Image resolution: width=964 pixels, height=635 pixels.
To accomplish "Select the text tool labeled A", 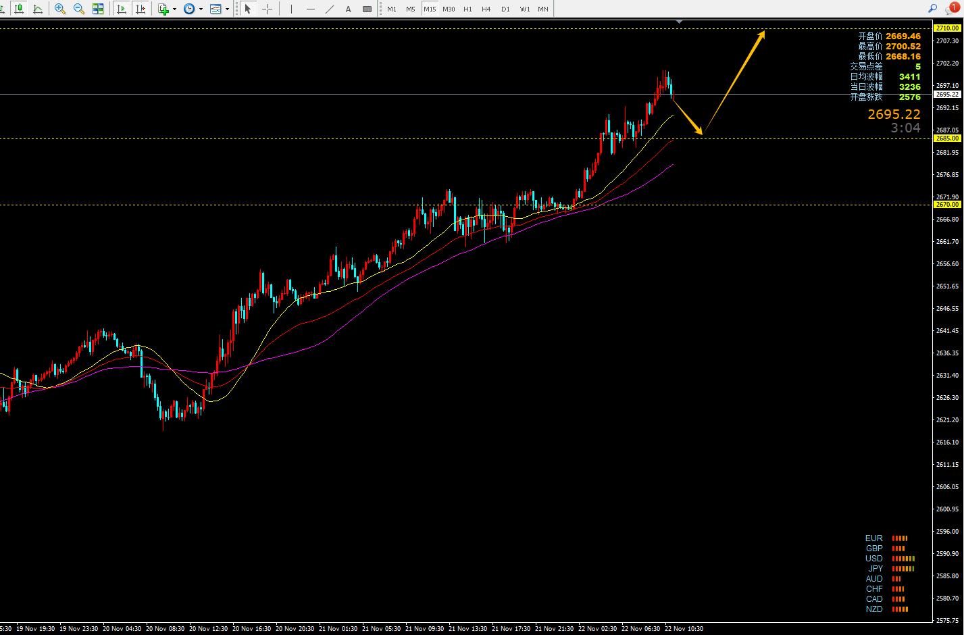I will coord(348,9).
